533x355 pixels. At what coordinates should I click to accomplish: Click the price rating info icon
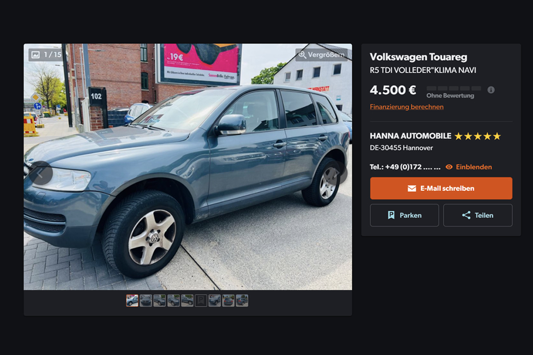tap(491, 90)
